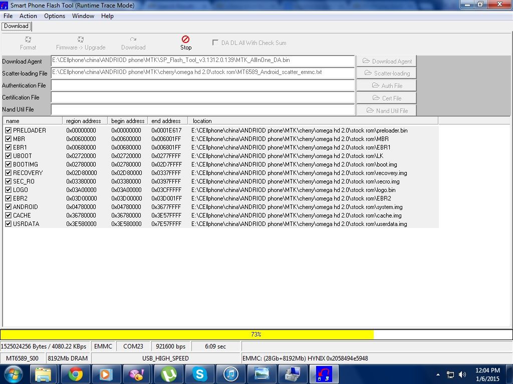Open iTunes from the taskbar
Screen dimensions: 513x384
click(230, 373)
